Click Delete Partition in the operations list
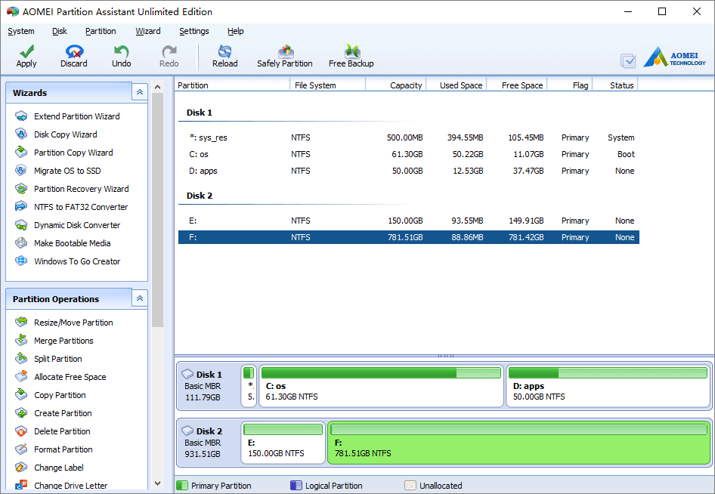This screenshot has width=715, height=494. click(62, 431)
